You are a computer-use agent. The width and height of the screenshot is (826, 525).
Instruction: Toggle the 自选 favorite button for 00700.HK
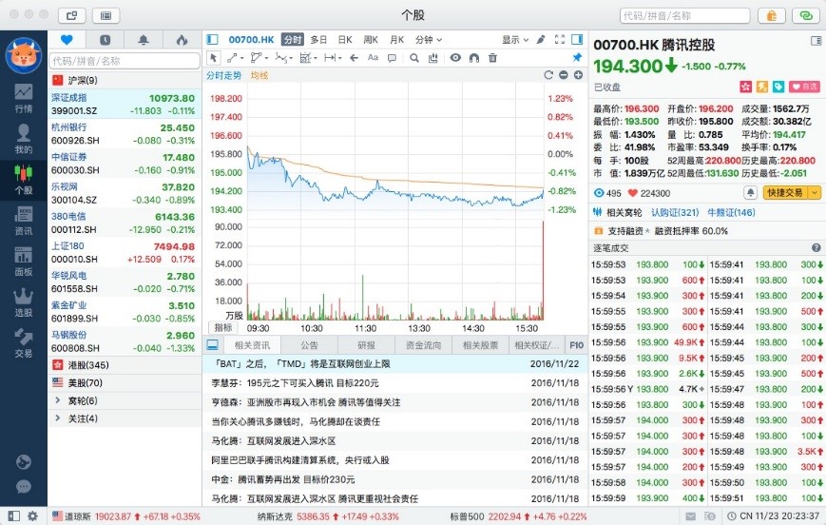click(804, 87)
